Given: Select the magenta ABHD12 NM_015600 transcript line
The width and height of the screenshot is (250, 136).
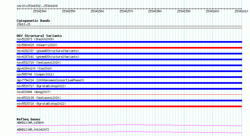Looking at the screenshot, I should point(129,125).
